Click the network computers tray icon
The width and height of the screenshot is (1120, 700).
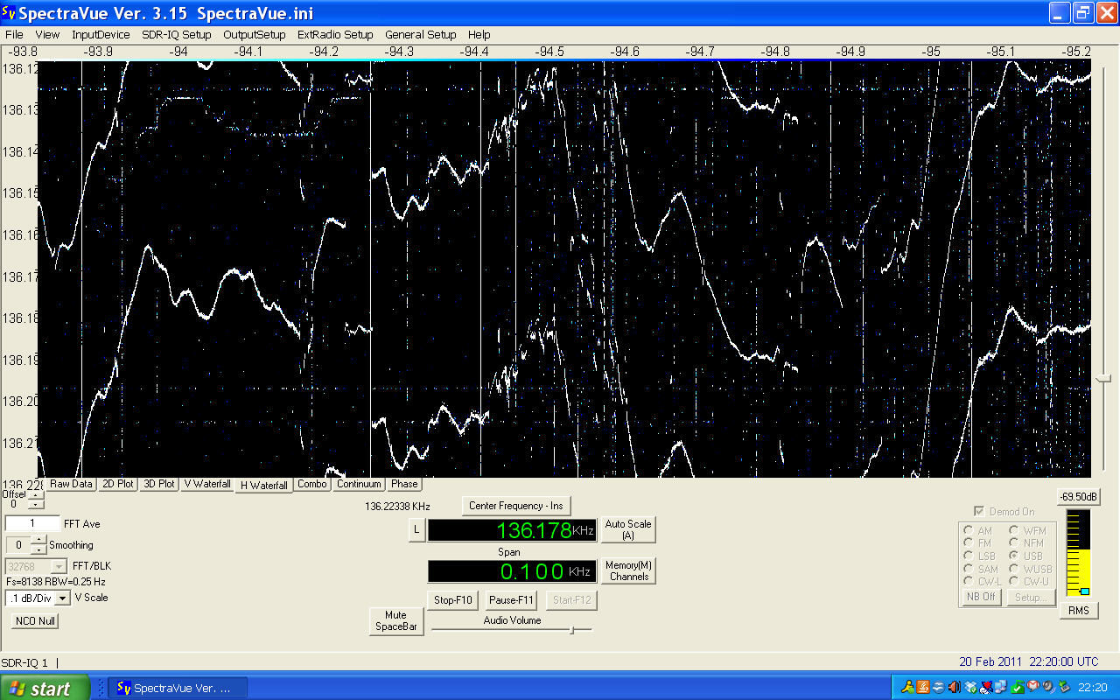(x=1001, y=688)
